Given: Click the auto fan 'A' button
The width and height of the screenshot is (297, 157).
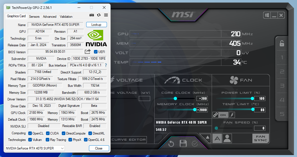Looking at the screenshot, I should (x=217, y=138).
